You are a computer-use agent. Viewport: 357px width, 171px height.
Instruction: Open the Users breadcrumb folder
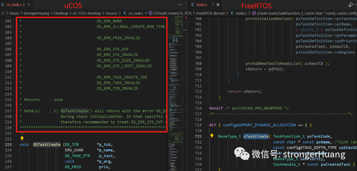tap(14, 13)
